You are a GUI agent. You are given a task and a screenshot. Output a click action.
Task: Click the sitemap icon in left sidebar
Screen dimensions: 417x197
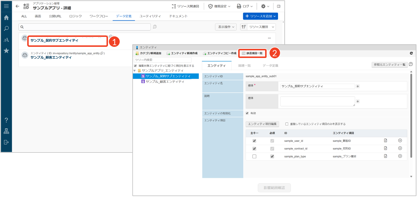click(6, 131)
